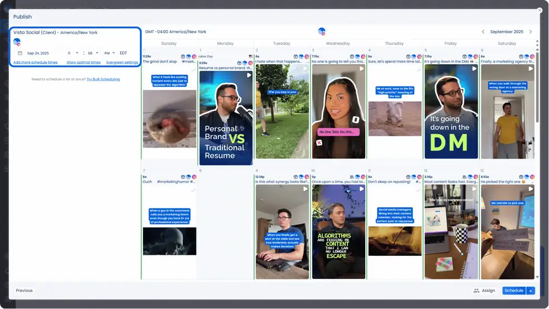Viewport: 549px width, 309px height.
Task: Click the profile avatar centered above the calendar
Action: point(322,32)
